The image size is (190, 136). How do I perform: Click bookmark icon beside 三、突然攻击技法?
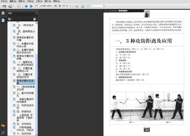(x=14, y=105)
